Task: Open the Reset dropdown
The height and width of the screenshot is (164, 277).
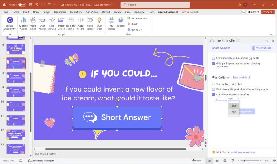Action: click(133, 24)
